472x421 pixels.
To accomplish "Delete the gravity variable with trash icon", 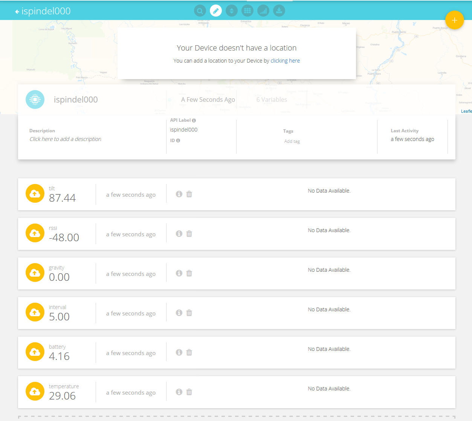I will point(189,273).
